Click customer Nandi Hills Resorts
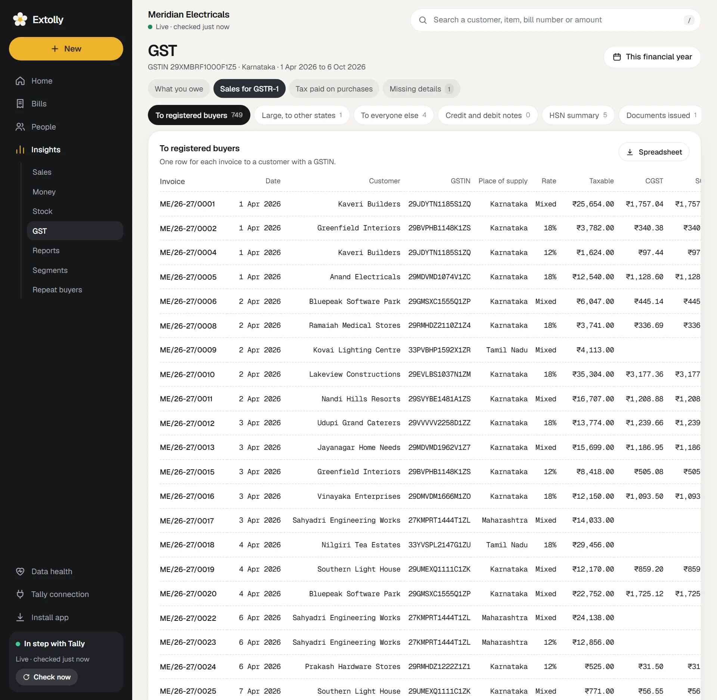This screenshot has width=717, height=700. (x=361, y=399)
